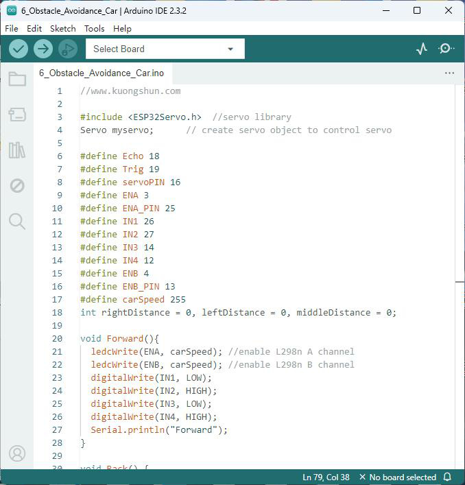Select the 6_Obstacle_Avoidance_Car.ino tab
This screenshot has width=465, height=485.
pyautogui.click(x=102, y=73)
